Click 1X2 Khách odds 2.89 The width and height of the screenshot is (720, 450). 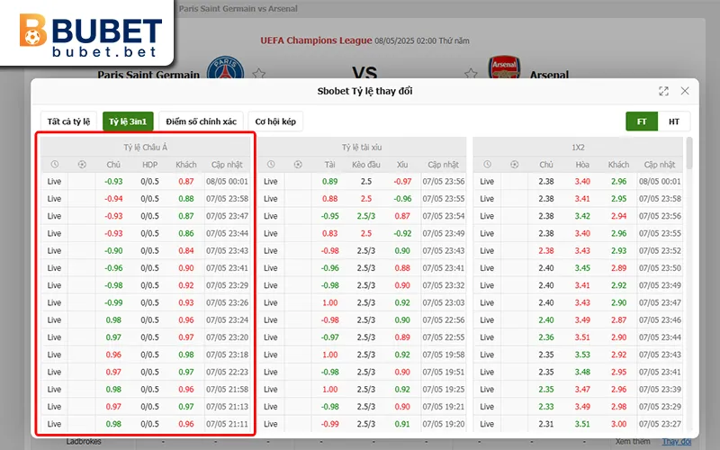[x=618, y=268]
